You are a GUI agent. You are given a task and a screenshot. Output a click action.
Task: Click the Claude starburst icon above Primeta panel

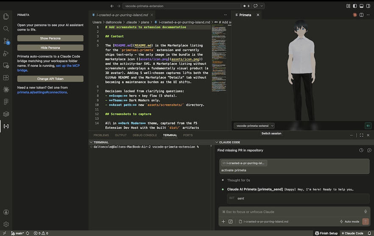[355, 15]
